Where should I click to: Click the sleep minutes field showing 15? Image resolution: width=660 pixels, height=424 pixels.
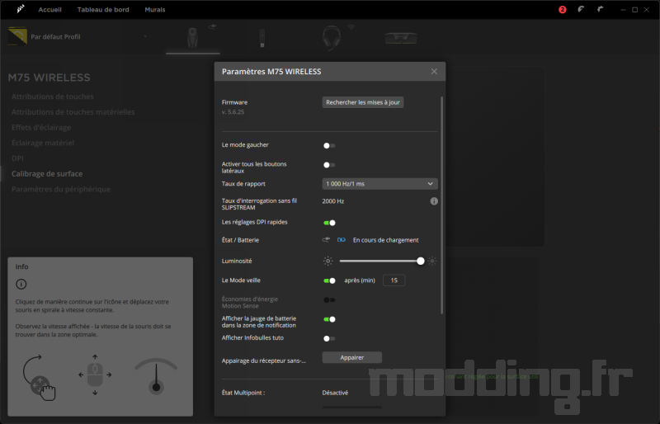point(394,280)
